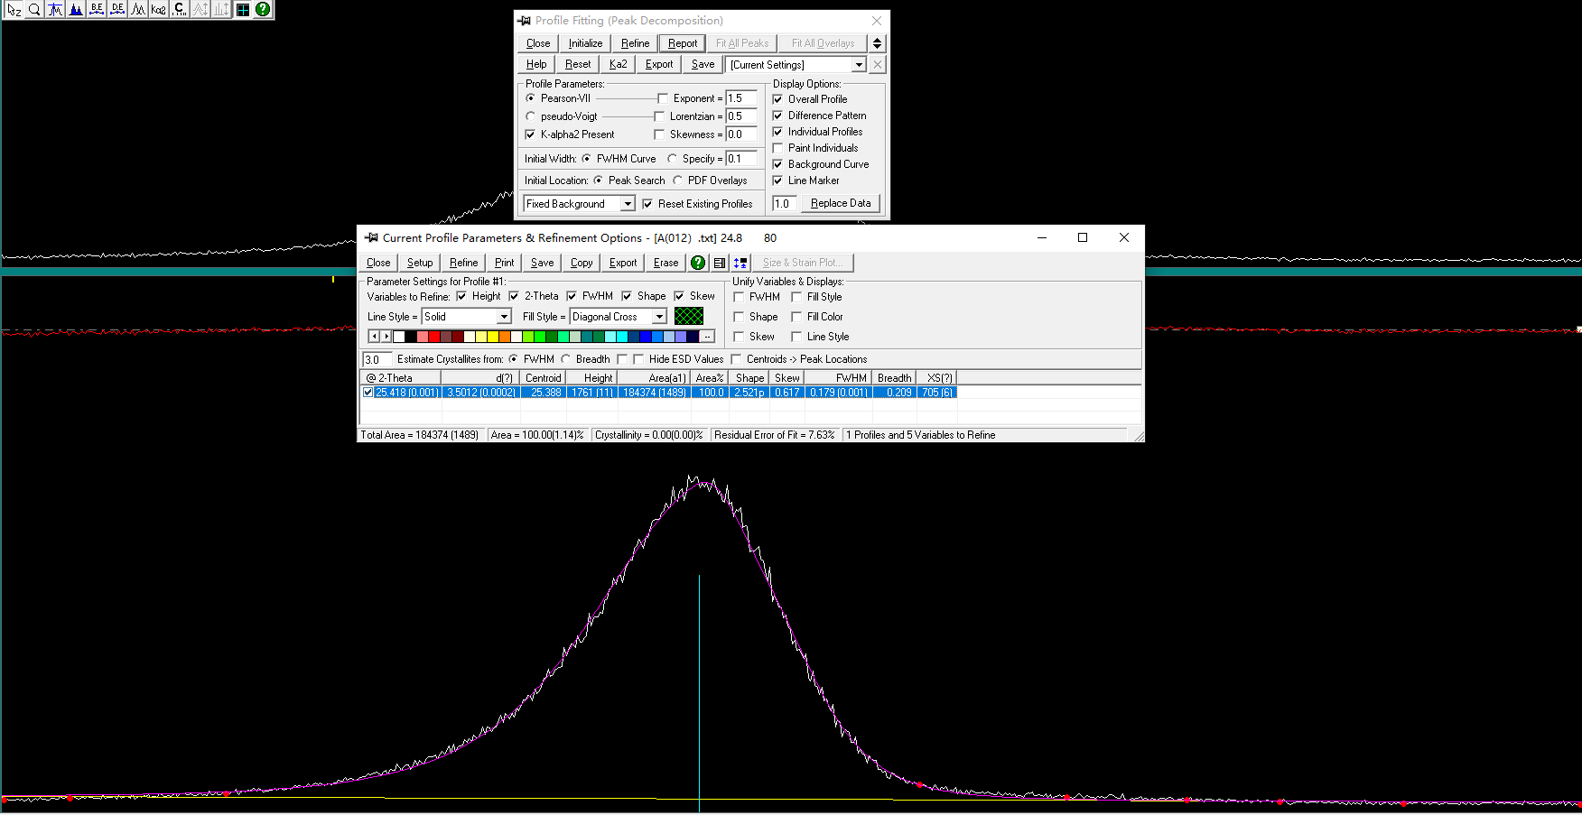This screenshot has width=1582, height=815.
Task: Click the X button beside Current Settings dropdown
Action: (x=878, y=64)
